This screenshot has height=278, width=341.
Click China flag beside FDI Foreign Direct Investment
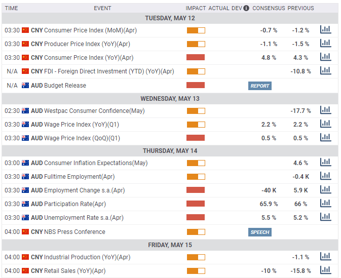pyautogui.click(x=25, y=71)
